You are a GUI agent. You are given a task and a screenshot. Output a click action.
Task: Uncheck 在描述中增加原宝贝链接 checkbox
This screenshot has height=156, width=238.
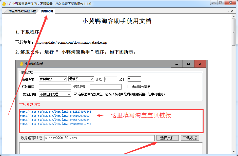pos(75,94)
